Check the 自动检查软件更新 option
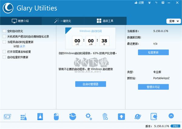The width and height of the screenshot is (182, 129). (4, 57)
